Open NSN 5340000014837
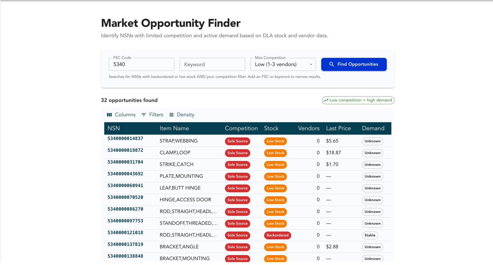493x265 pixels. (x=125, y=138)
